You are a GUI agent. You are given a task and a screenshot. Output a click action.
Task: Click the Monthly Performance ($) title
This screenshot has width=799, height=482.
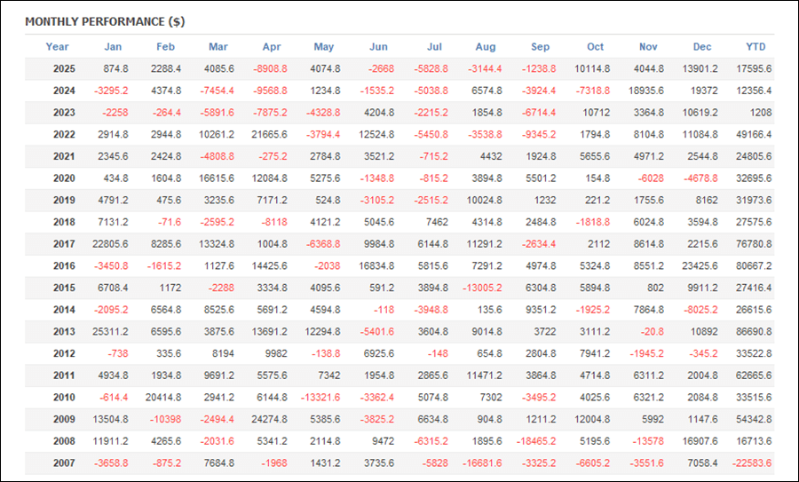[105, 21]
